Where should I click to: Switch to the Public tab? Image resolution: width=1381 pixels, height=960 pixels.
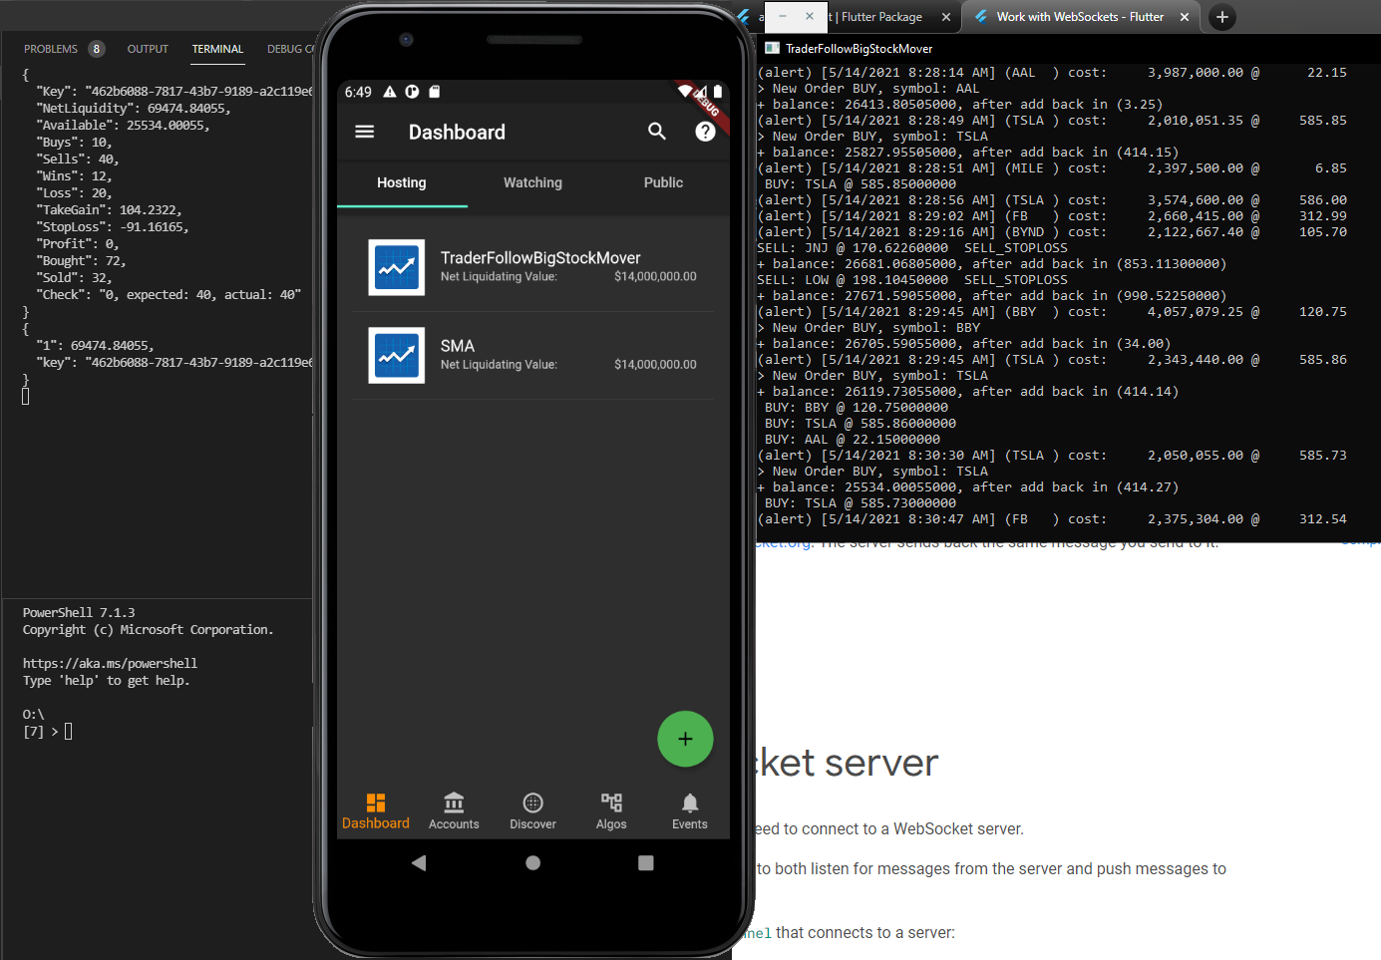click(x=663, y=182)
